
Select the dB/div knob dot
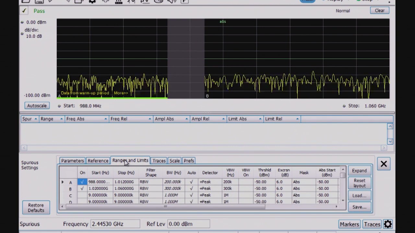(22, 34)
